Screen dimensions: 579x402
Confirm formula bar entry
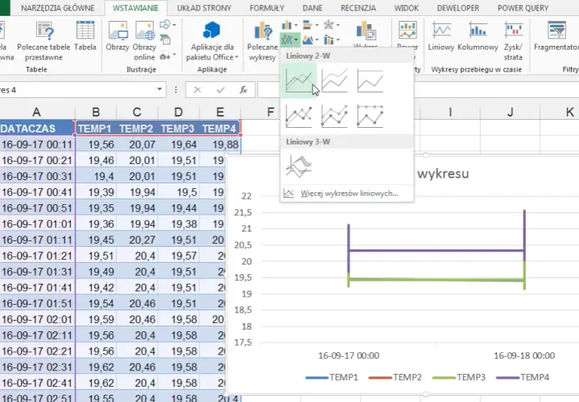(x=220, y=90)
